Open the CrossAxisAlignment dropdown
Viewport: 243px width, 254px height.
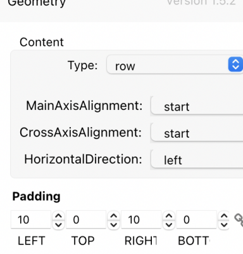tap(197, 132)
